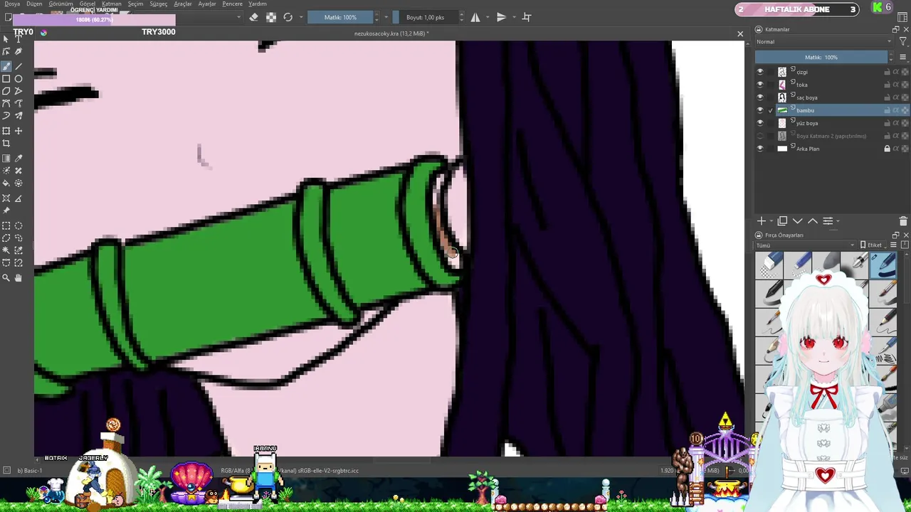
Task: Hide the bambu layer
Action: pyautogui.click(x=760, y=110)
